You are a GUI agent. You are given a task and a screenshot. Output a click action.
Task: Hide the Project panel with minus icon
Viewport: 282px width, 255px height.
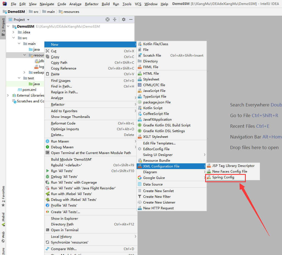tap(131, 19)
